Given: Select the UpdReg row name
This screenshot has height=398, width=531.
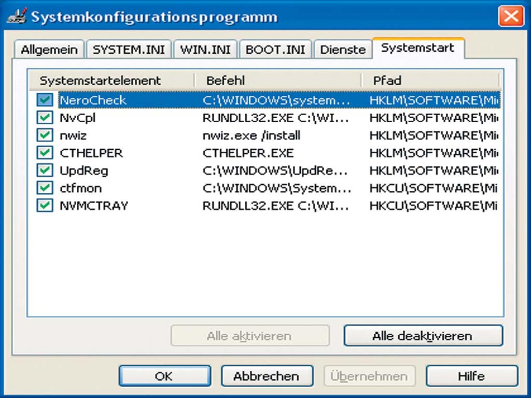Looking at the screenshot, I should coord(84,171).
